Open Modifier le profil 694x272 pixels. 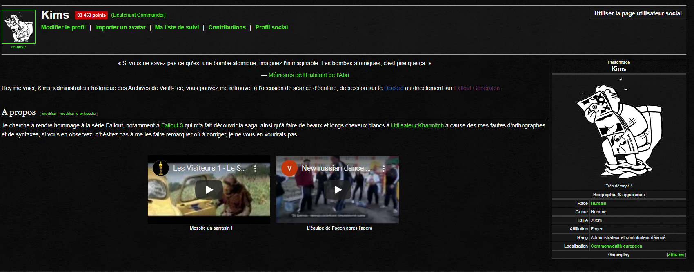(x=63, y=27)
